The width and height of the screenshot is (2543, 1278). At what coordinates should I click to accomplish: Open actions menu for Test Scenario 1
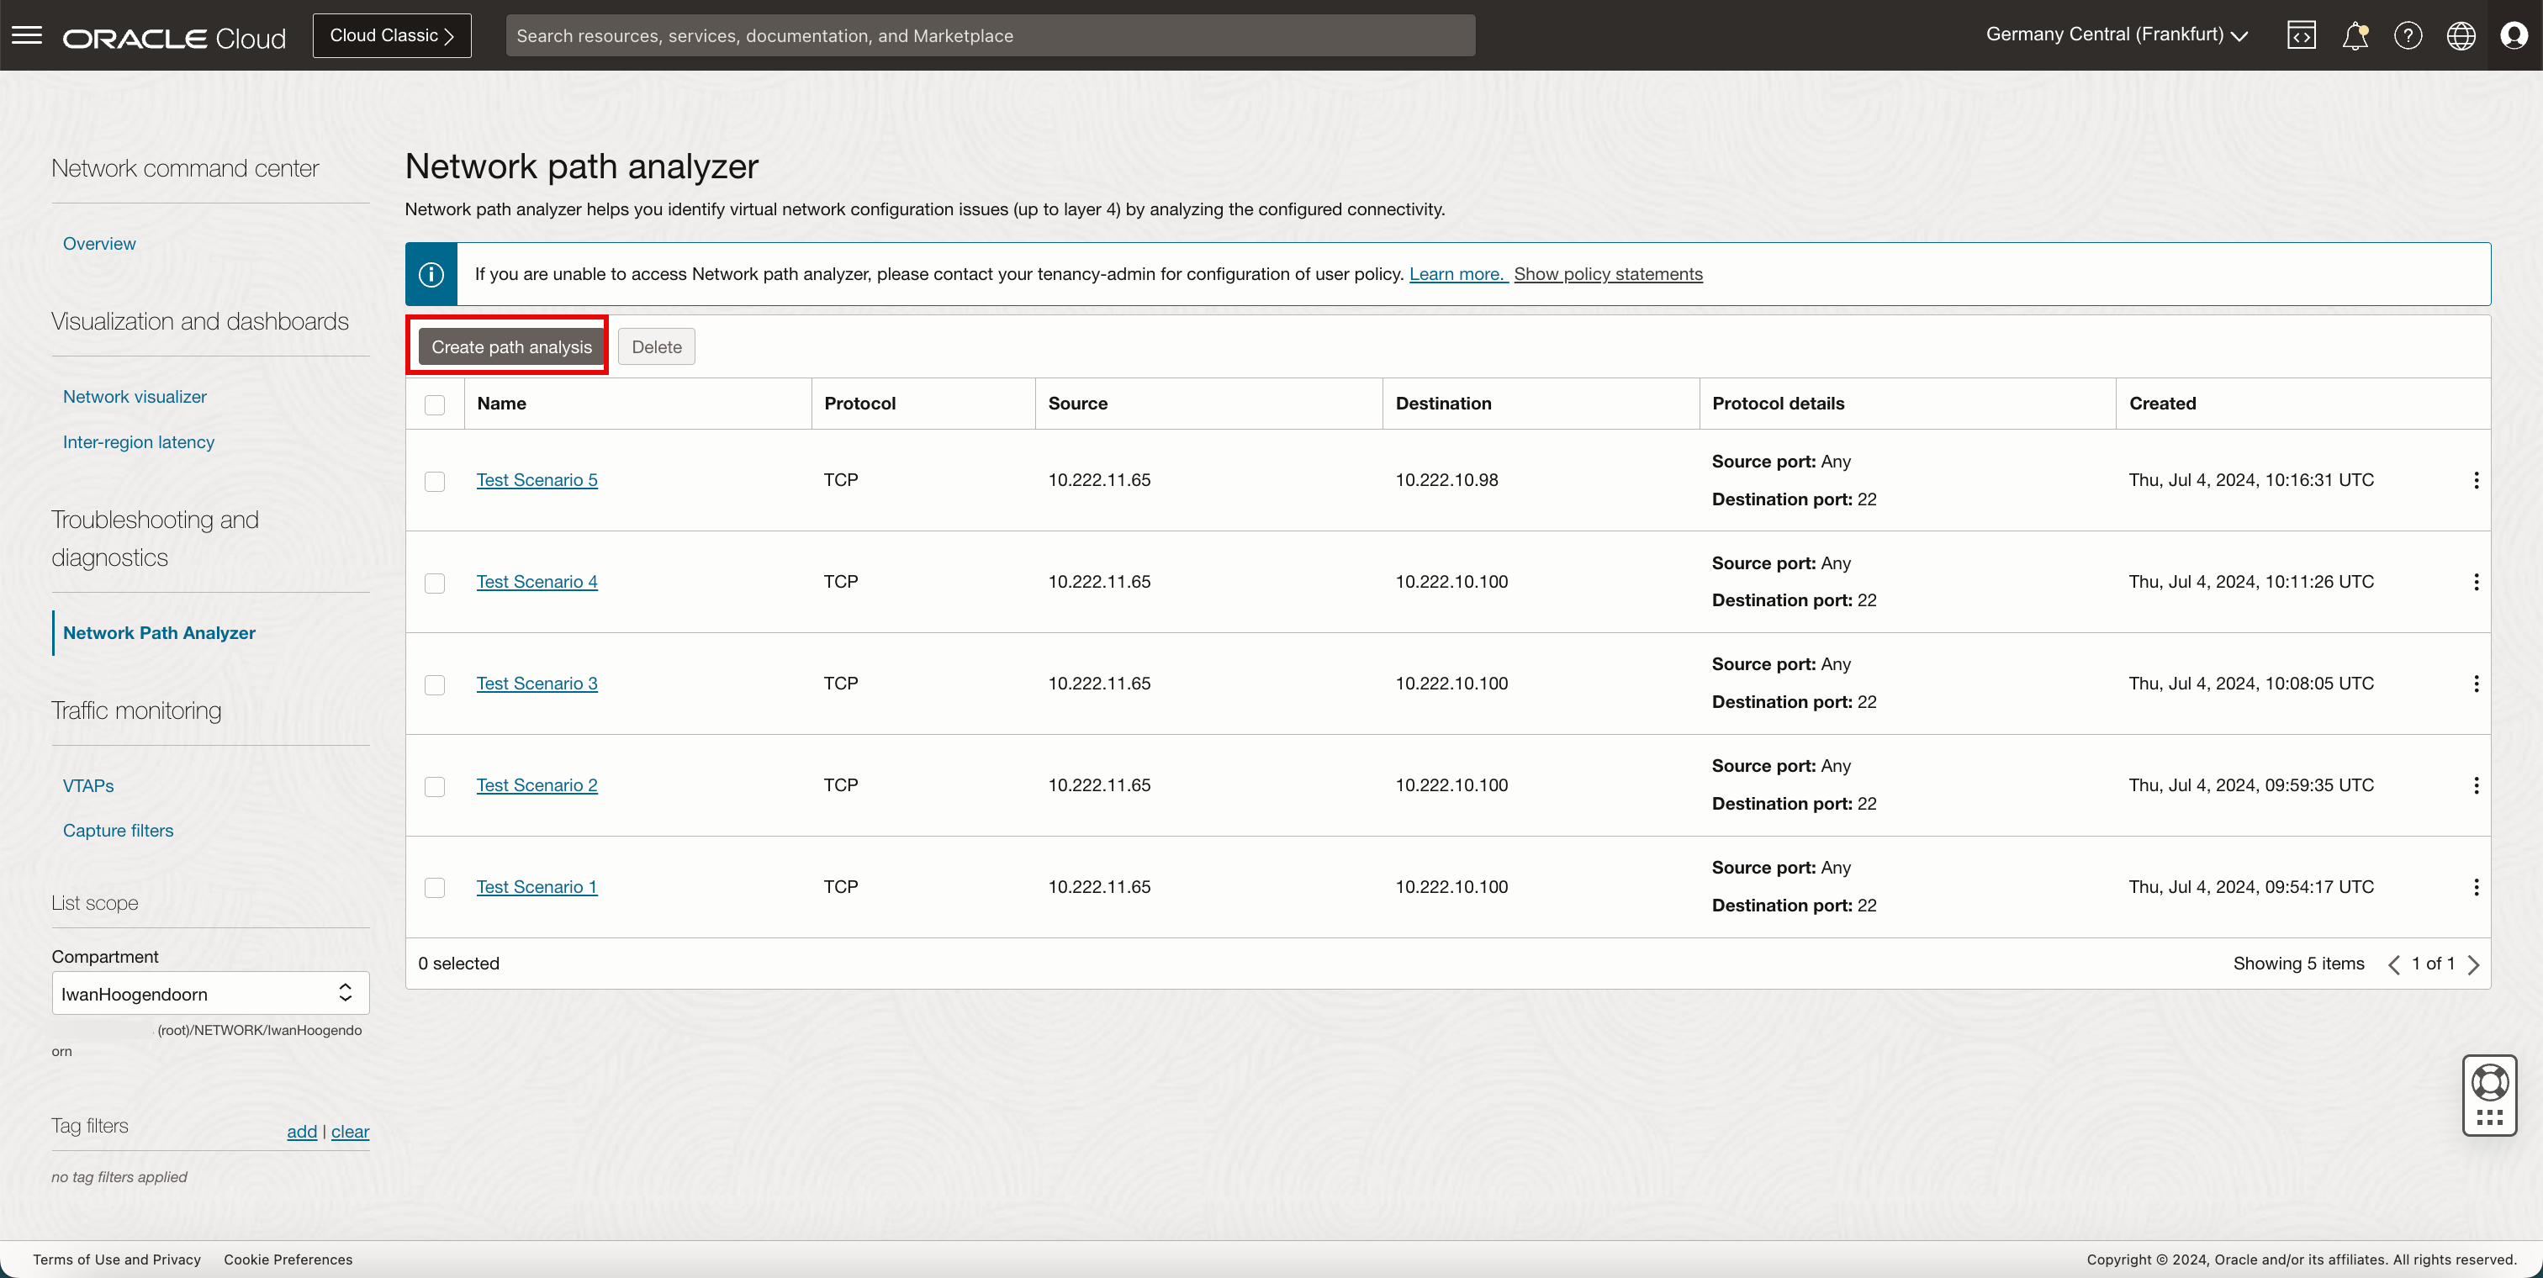[x=2476, y=887]
